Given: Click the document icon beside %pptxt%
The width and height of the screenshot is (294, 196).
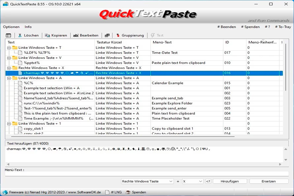Looking at the screenshot, I should [x=20, y=63].
